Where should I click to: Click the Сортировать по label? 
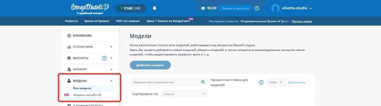145,94
